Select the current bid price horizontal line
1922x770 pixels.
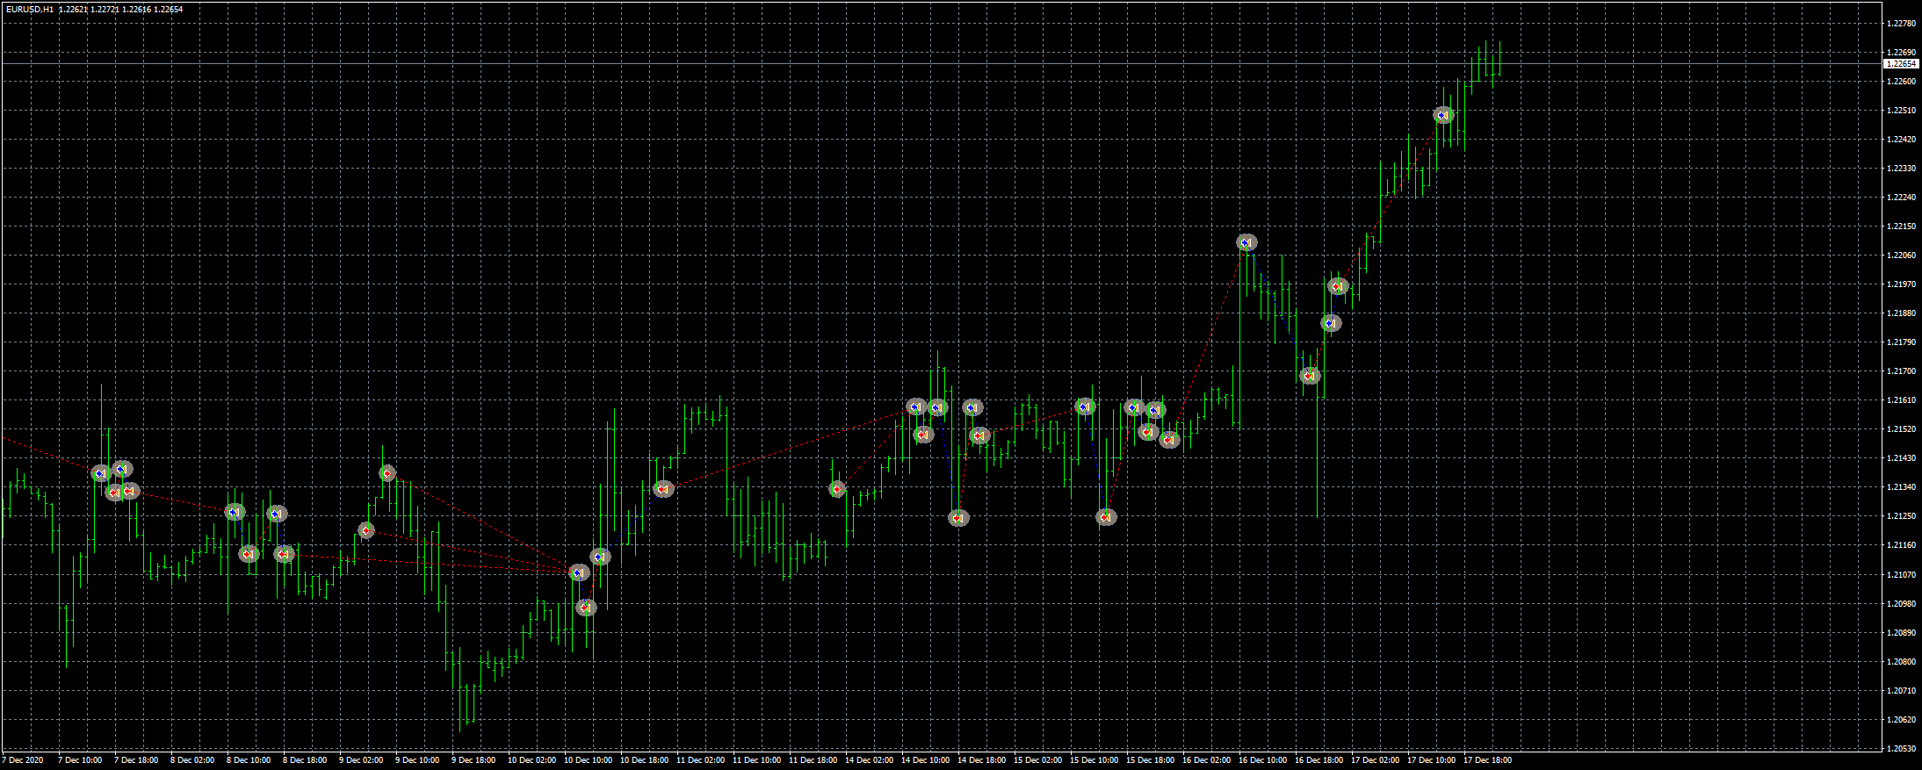click(x=941, y=64)
